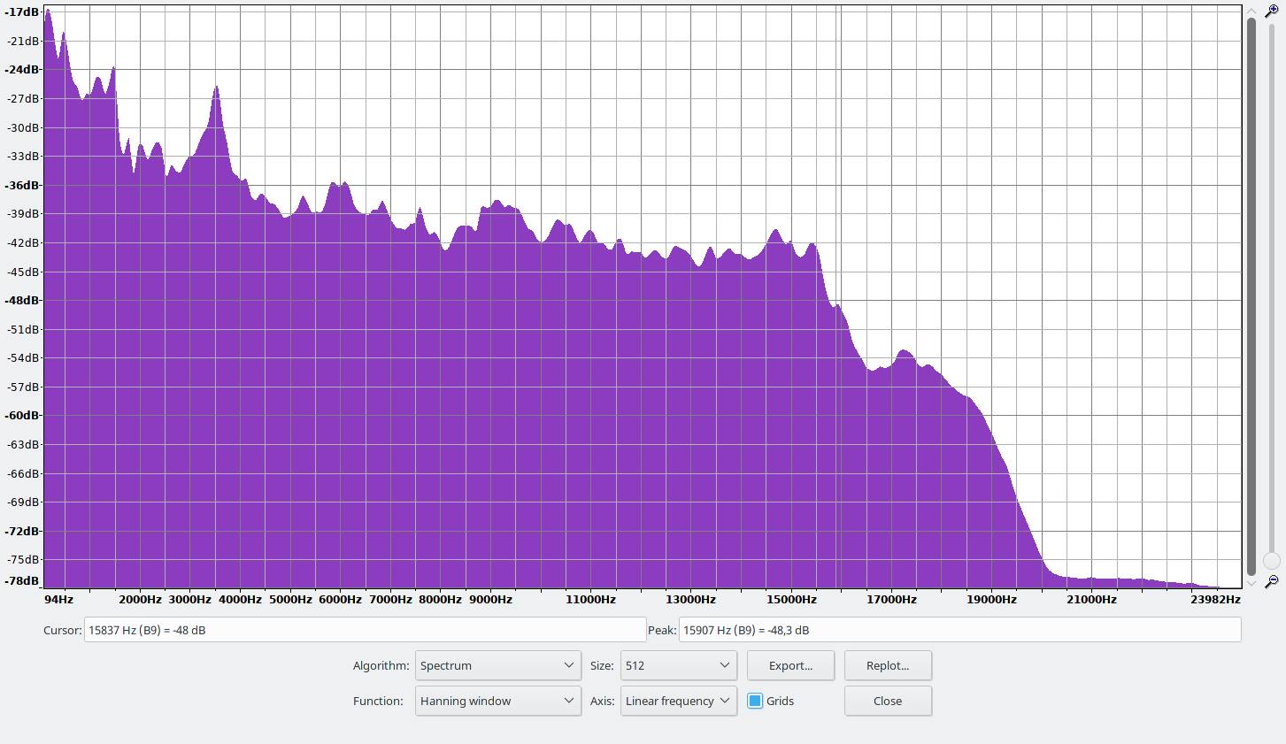
Task: Click the scrollbar up arrow above the plot scrollbar
Action: click(x=1251, y=11)
